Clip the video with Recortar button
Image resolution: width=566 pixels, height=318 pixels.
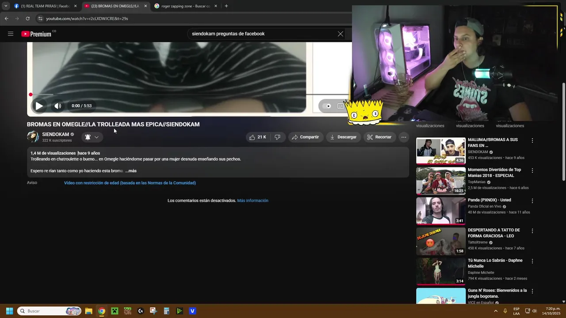[x=379, y=137]
